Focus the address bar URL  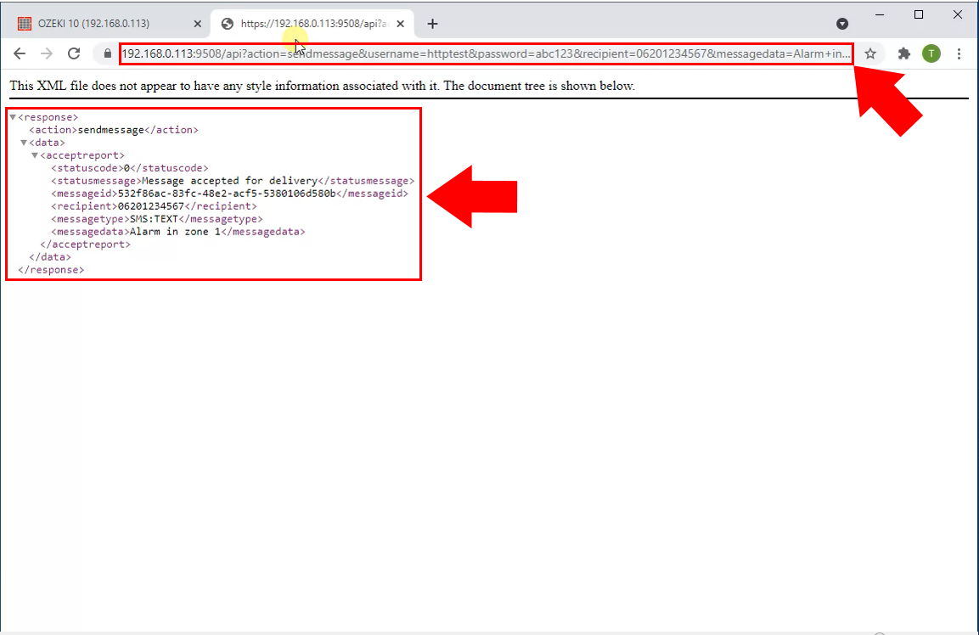[486, 53]
